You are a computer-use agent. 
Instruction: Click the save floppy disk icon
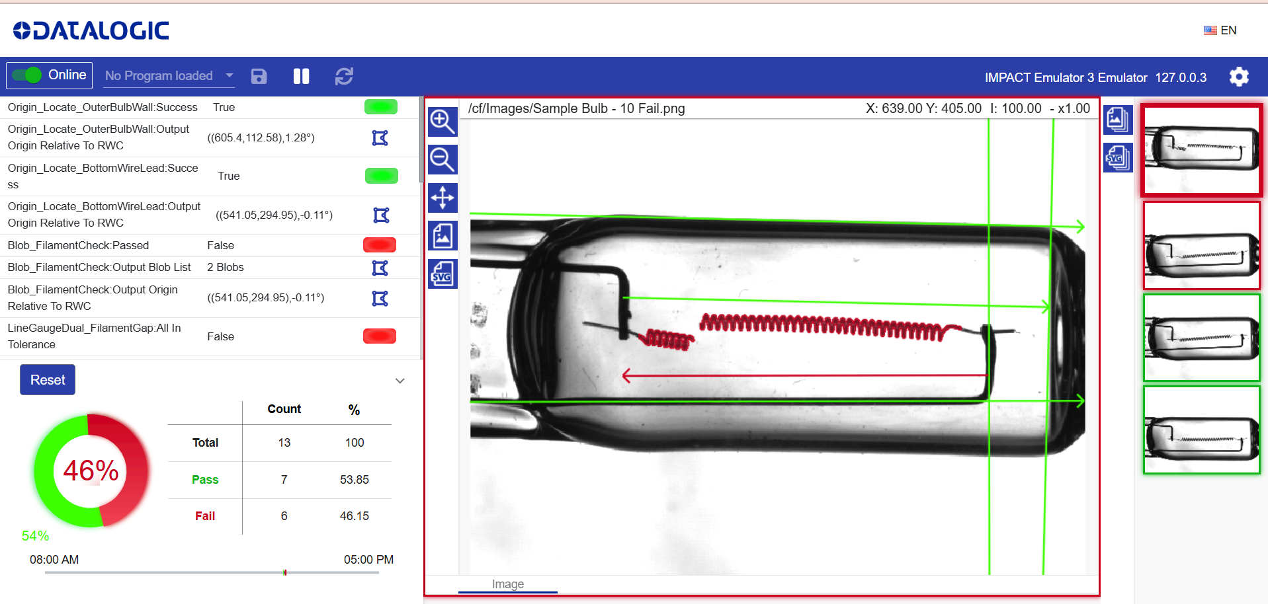[x=259, y=77]
